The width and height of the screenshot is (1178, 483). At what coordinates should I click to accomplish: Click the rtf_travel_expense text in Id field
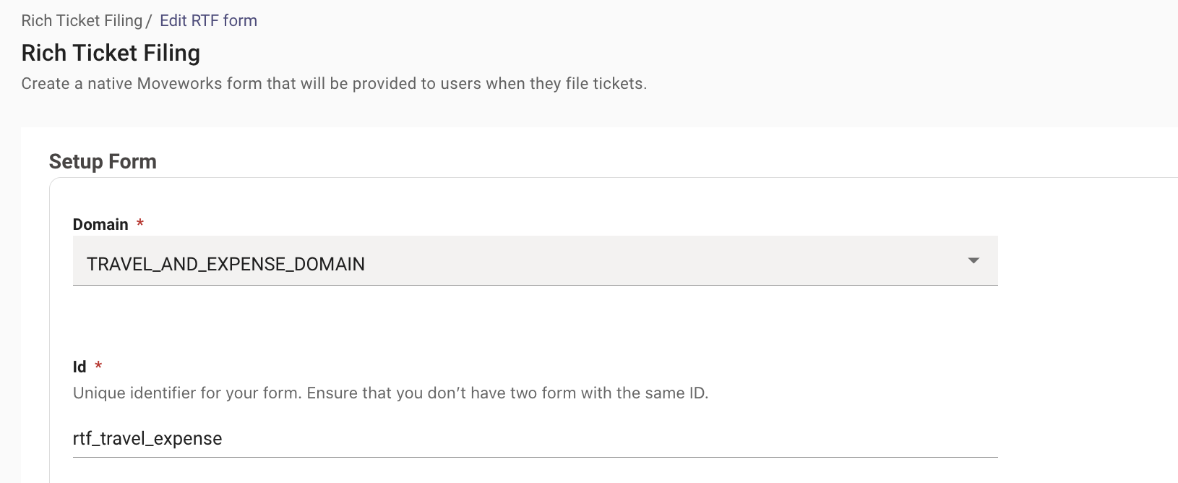(x=147, y=439)
